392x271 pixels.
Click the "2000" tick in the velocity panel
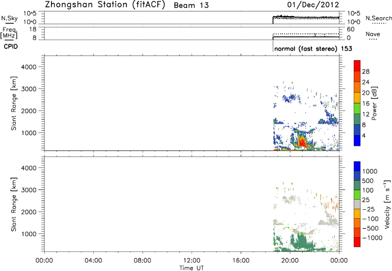tap(29, 212)
